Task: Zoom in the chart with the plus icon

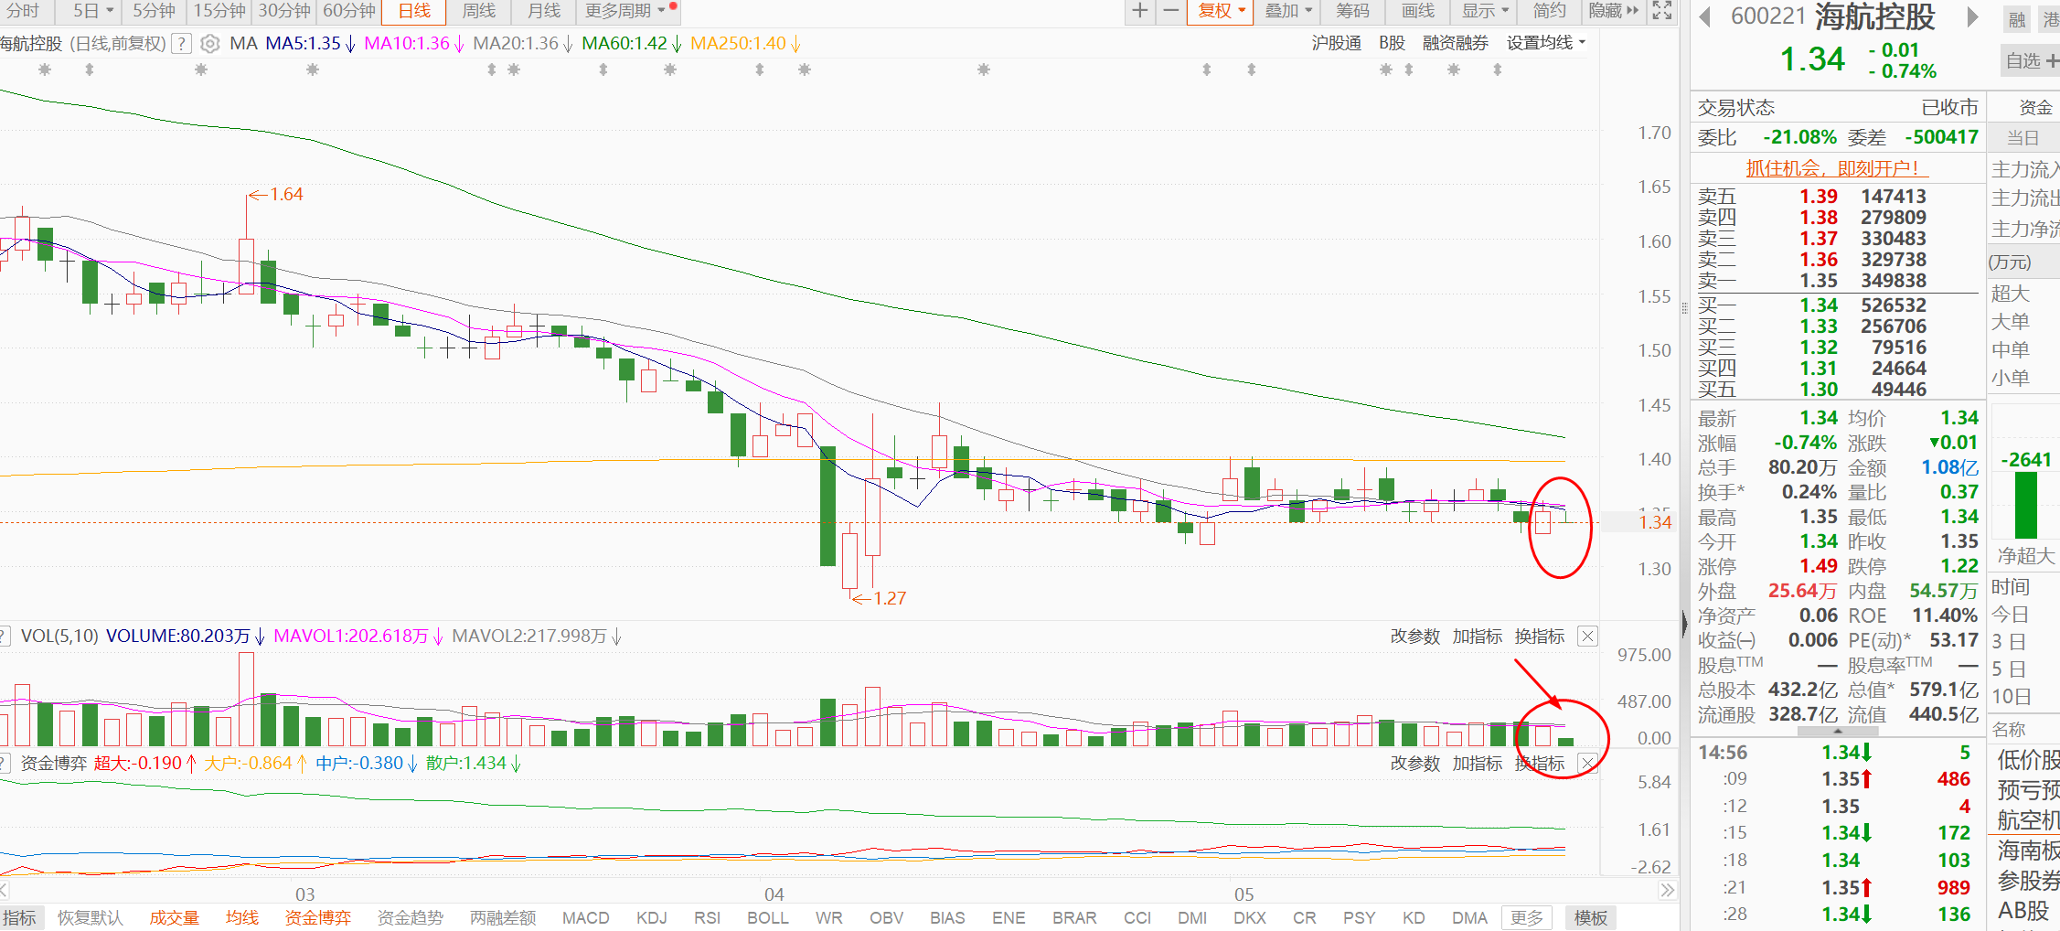Action: 1139,11
